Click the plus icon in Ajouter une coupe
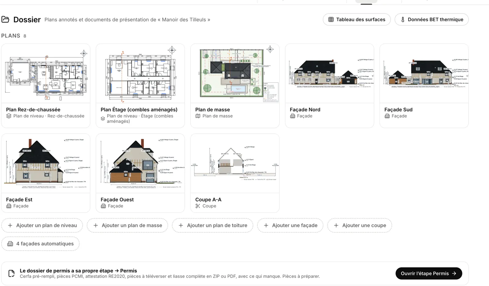Screen dimensions: 489x286 [x=336, y=225]
